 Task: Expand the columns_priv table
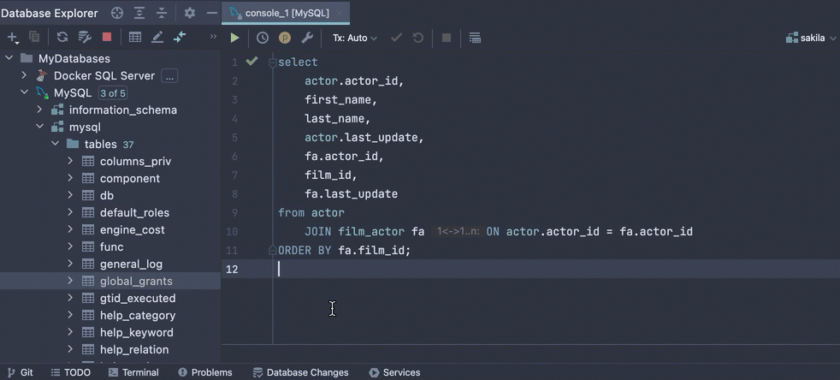click(70, 161)
